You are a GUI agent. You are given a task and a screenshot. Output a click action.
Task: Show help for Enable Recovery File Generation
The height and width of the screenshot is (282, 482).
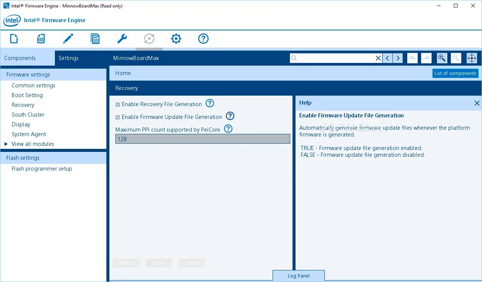(210, 103)
